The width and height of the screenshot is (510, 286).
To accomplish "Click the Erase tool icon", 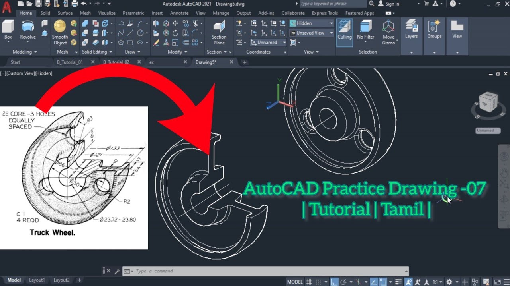I will [156, 43].
